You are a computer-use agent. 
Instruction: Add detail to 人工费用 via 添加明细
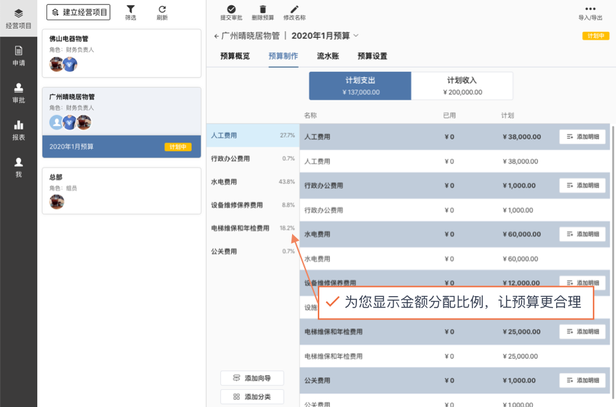(582, 137)
